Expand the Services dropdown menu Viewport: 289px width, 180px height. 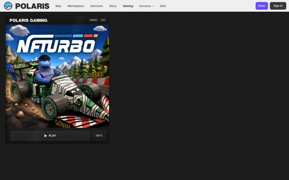tap(146, 6)
